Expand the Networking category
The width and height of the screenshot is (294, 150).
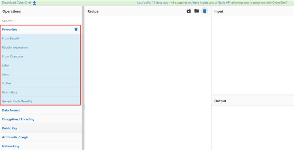[41, 146]
